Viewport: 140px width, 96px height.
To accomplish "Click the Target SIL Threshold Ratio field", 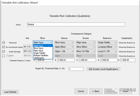I will point(76,69).
